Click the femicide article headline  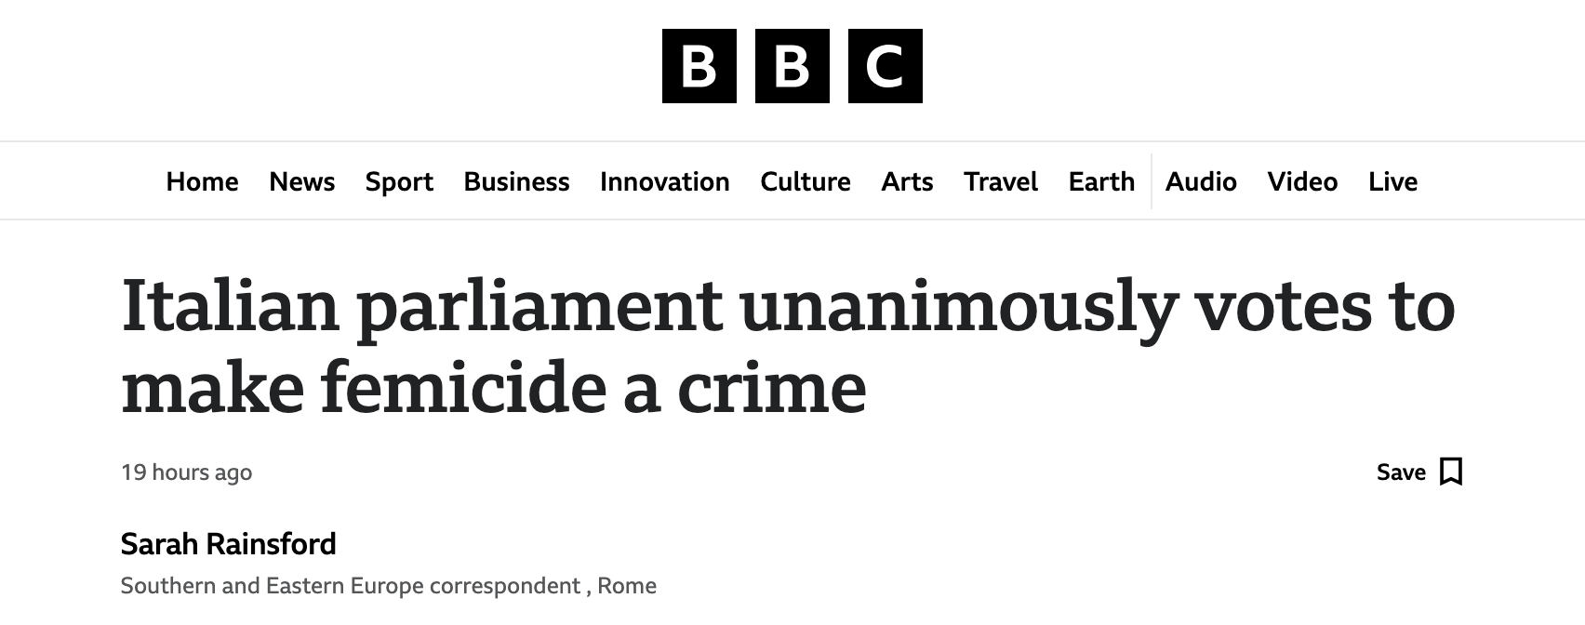coord(787,345)
